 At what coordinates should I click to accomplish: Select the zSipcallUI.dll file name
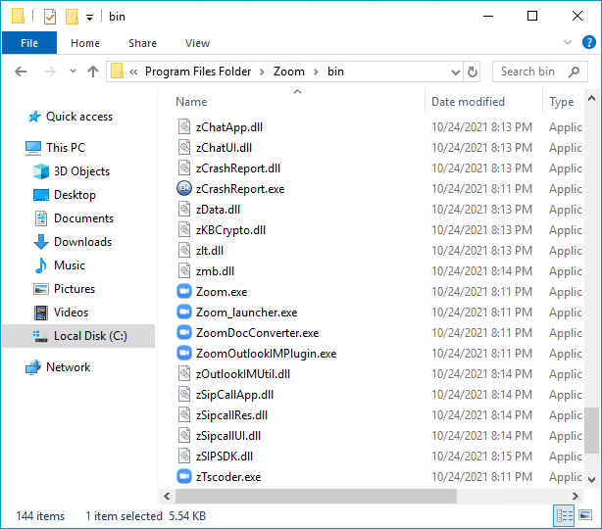[x=228, y=436]
